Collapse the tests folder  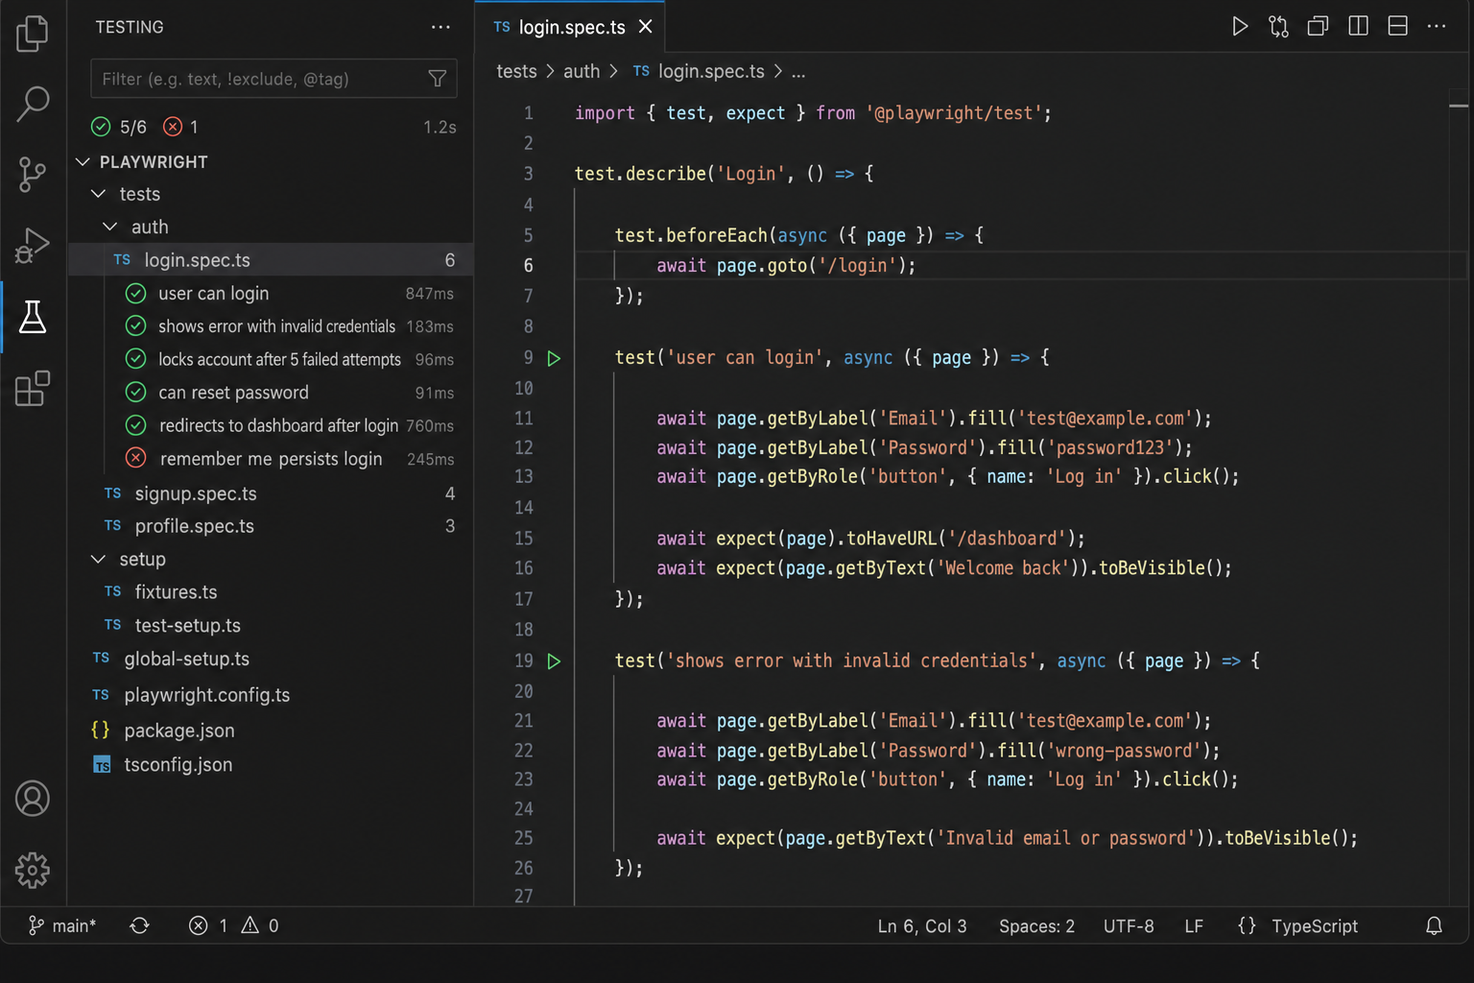pyautogui.click(x=98, y=194)
